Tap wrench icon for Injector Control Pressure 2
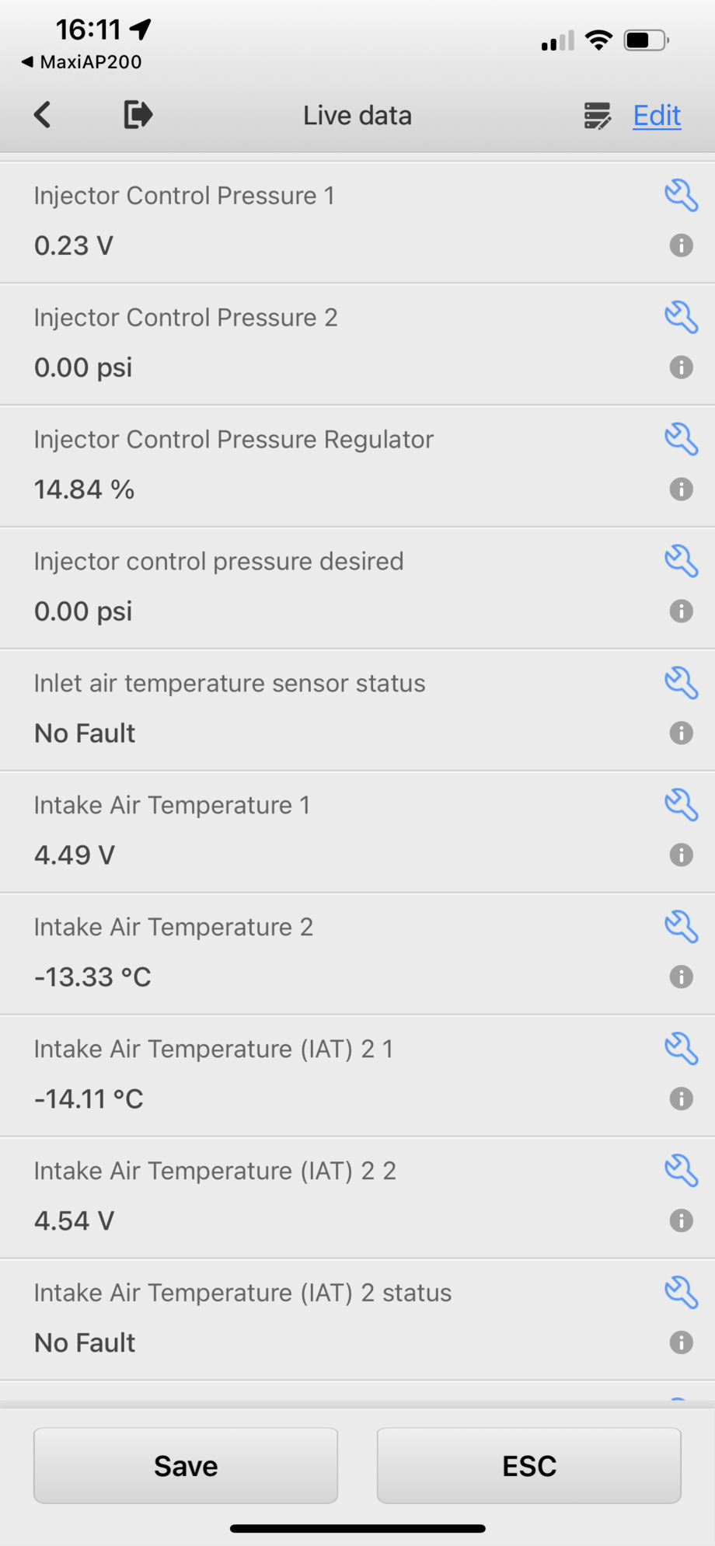The image size is (715, 1546). pos(681,318)
